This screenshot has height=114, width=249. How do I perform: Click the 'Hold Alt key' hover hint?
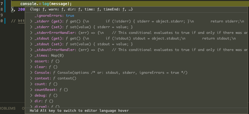(79, 111)
